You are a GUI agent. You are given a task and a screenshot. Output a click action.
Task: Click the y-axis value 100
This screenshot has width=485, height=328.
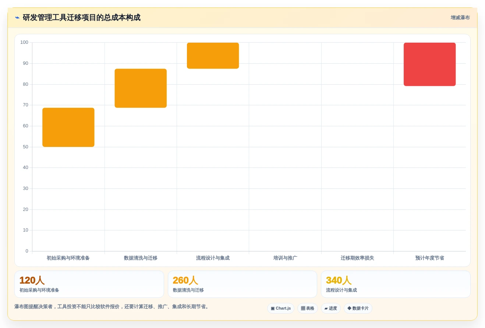[x=24, y=42]
